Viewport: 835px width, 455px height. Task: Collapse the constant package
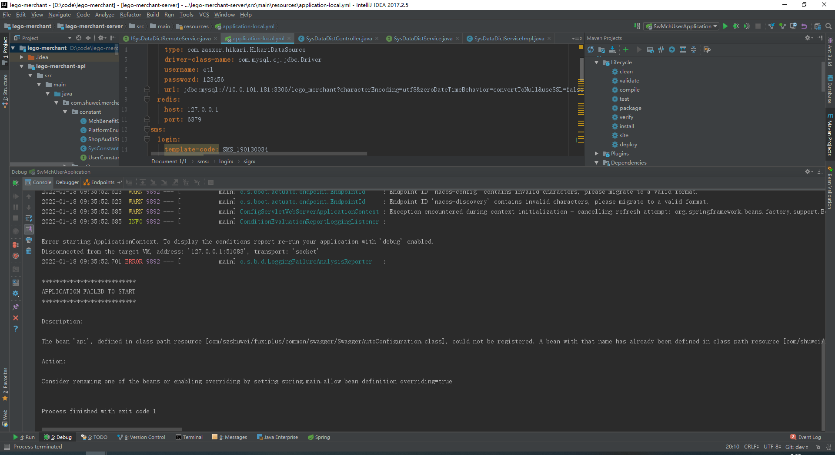pos(65,112)
